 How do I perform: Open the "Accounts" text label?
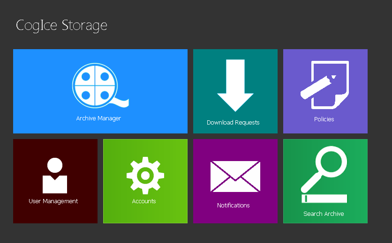[144, 201]
